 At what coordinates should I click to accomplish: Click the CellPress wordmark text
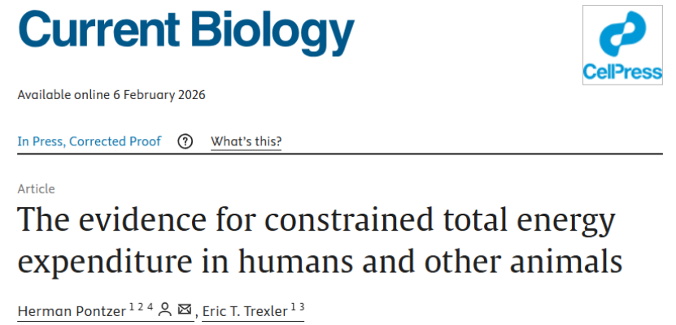623,73
